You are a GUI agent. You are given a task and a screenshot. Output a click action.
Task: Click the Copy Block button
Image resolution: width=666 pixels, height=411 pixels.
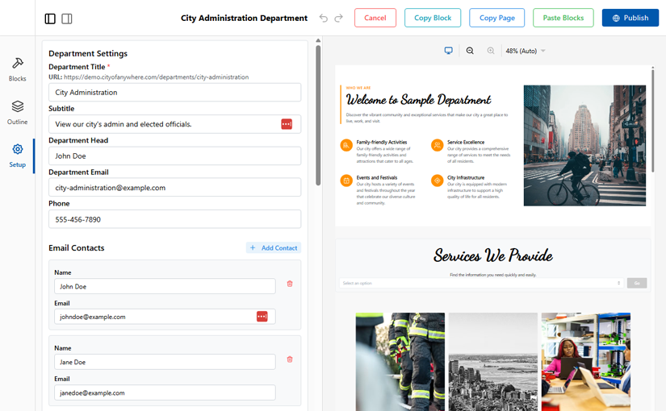coord(433,18)
